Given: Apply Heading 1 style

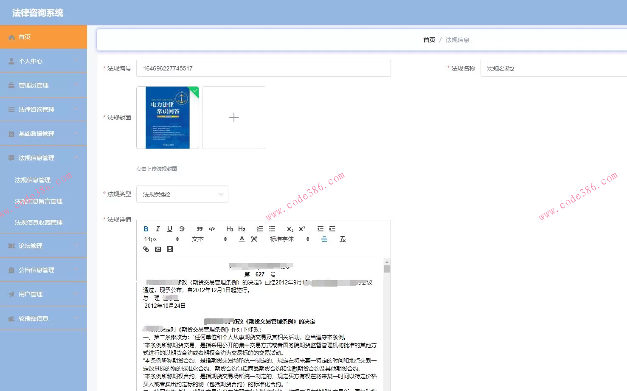Looking at the screenshot, I should pyautogui.click(x=230, y=229).
